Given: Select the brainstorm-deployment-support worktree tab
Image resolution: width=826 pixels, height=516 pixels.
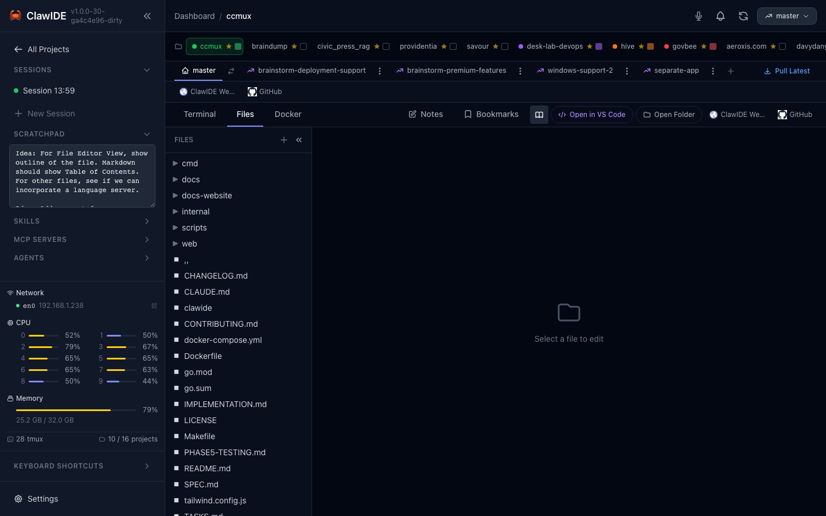Looking at the screenshot, I should coord(313,71).
